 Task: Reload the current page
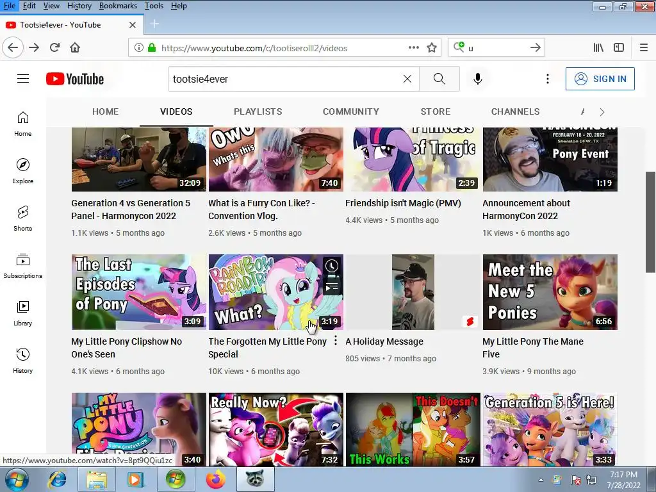click(54, 47)
